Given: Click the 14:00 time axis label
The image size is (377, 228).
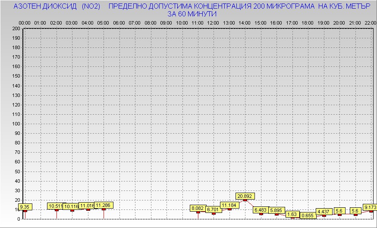Looking at the screenshot, I should [245, 22].
